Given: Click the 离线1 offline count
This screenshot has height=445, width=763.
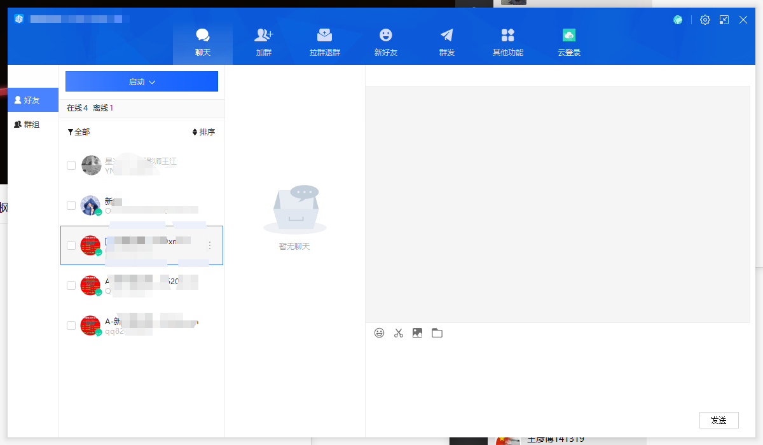Looking at the screenshot, I should (x=103, y=108).
